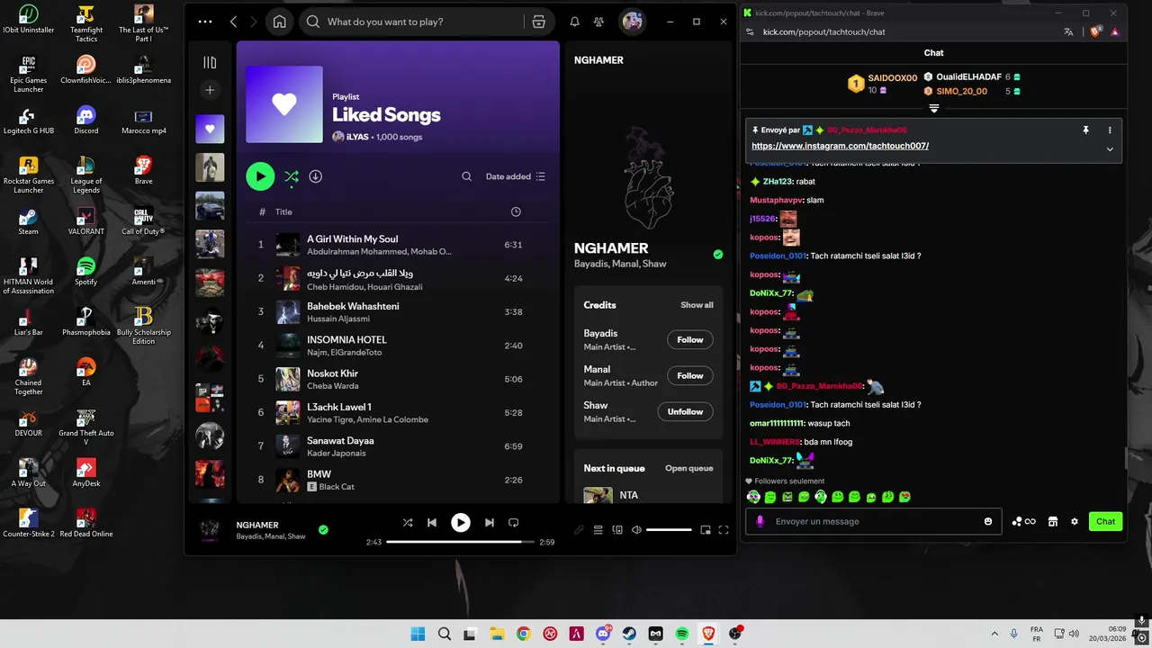The height and width of the screenshot is (648, 1152).
Task: Open Spotify home via house icon
Action: coord(280,22)
